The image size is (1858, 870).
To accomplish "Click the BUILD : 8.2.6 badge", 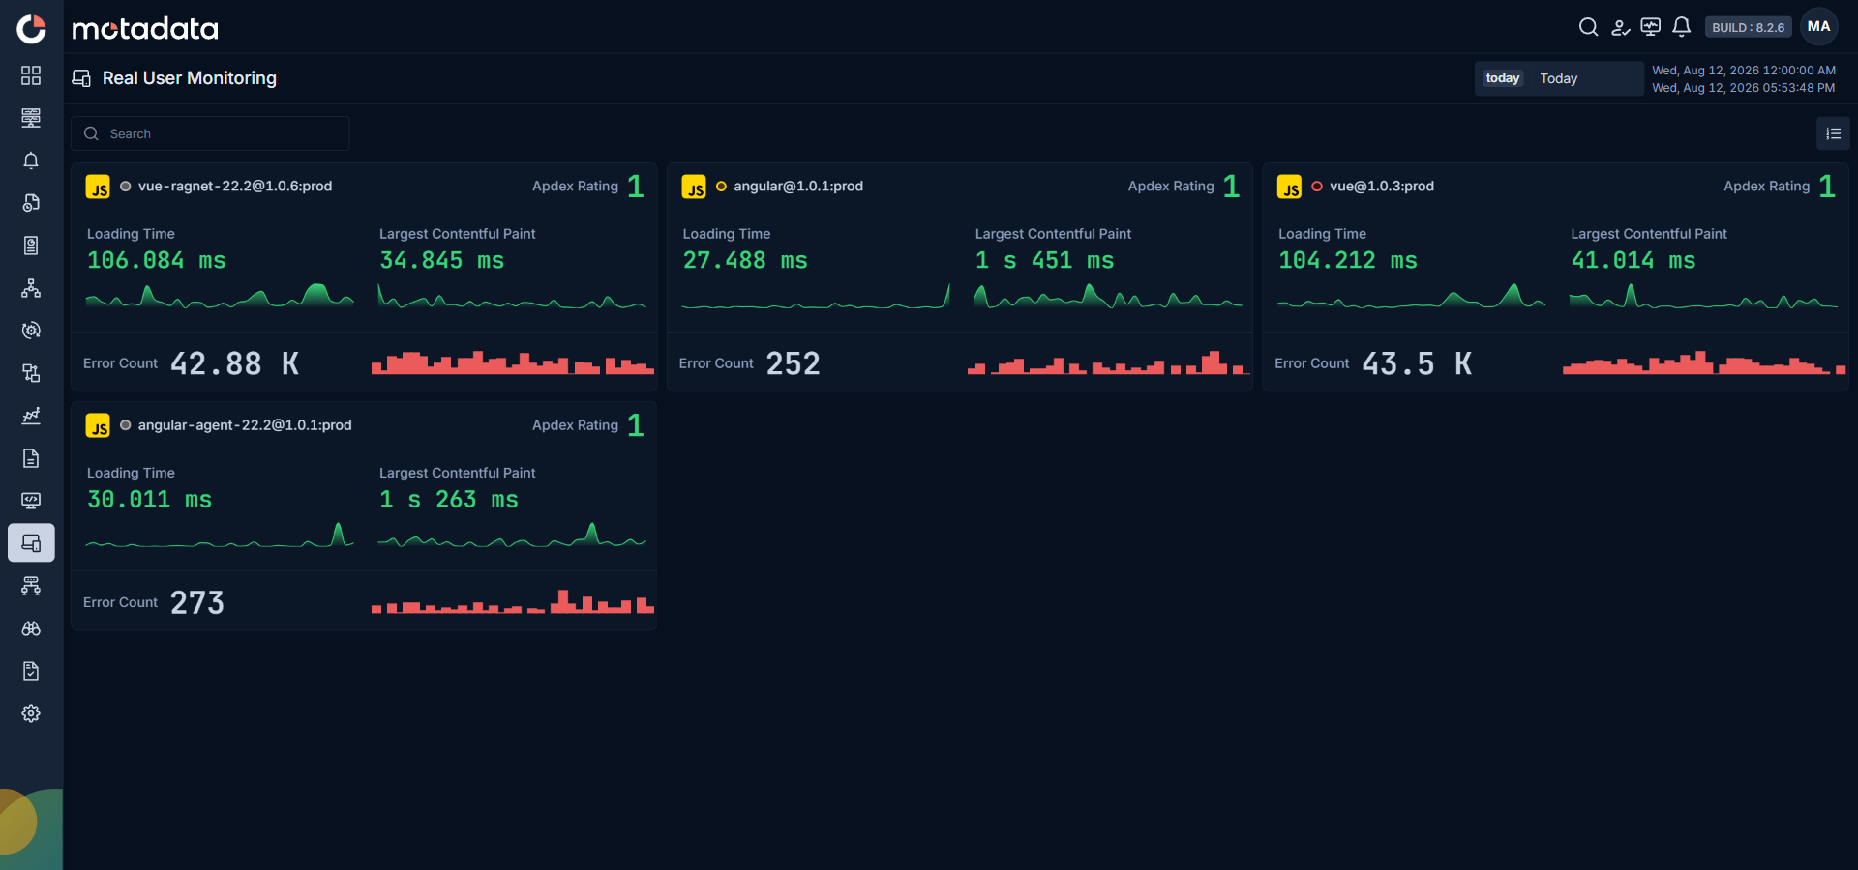I will click(x=1748, y=27).
